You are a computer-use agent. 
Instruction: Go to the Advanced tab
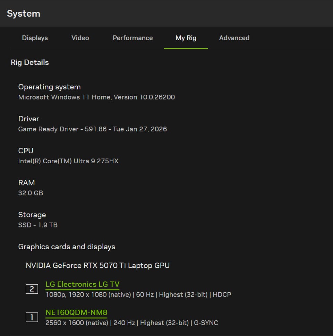[234, 38]
